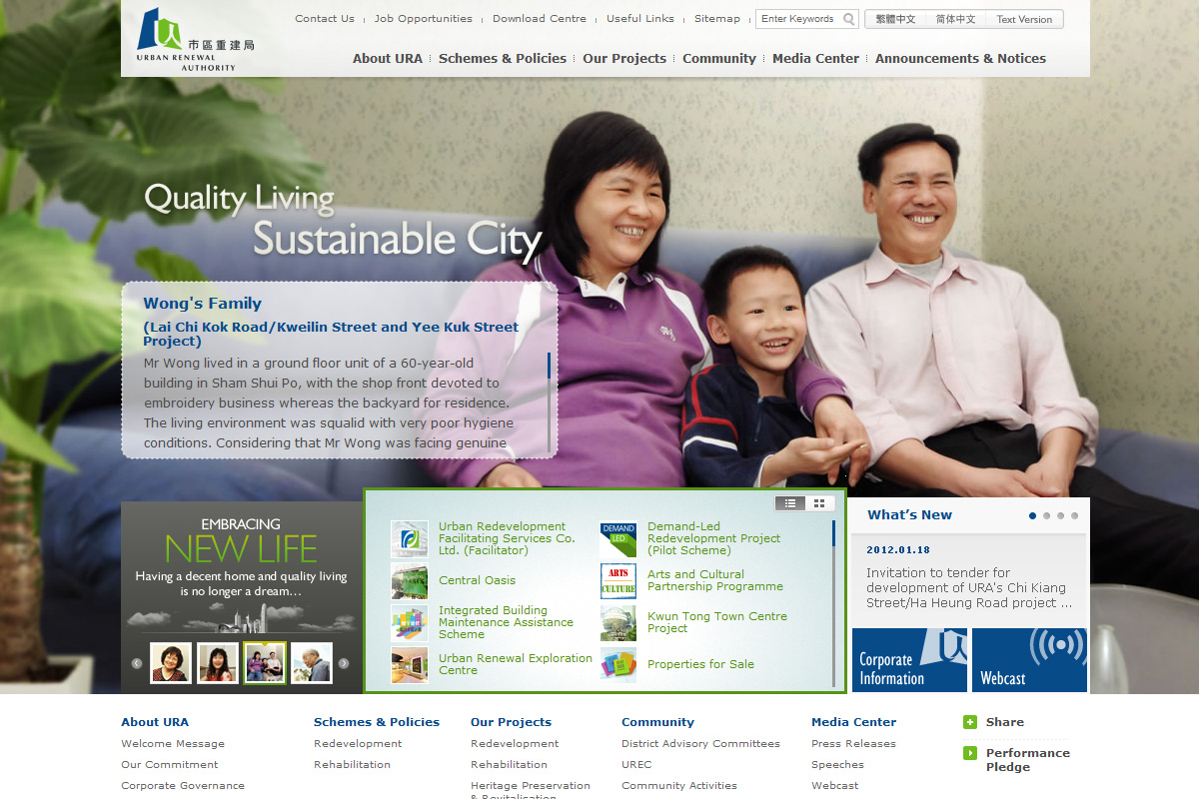
Task: Open Kwun Tong Town Centre icon
Action: (x=617, y=622)
